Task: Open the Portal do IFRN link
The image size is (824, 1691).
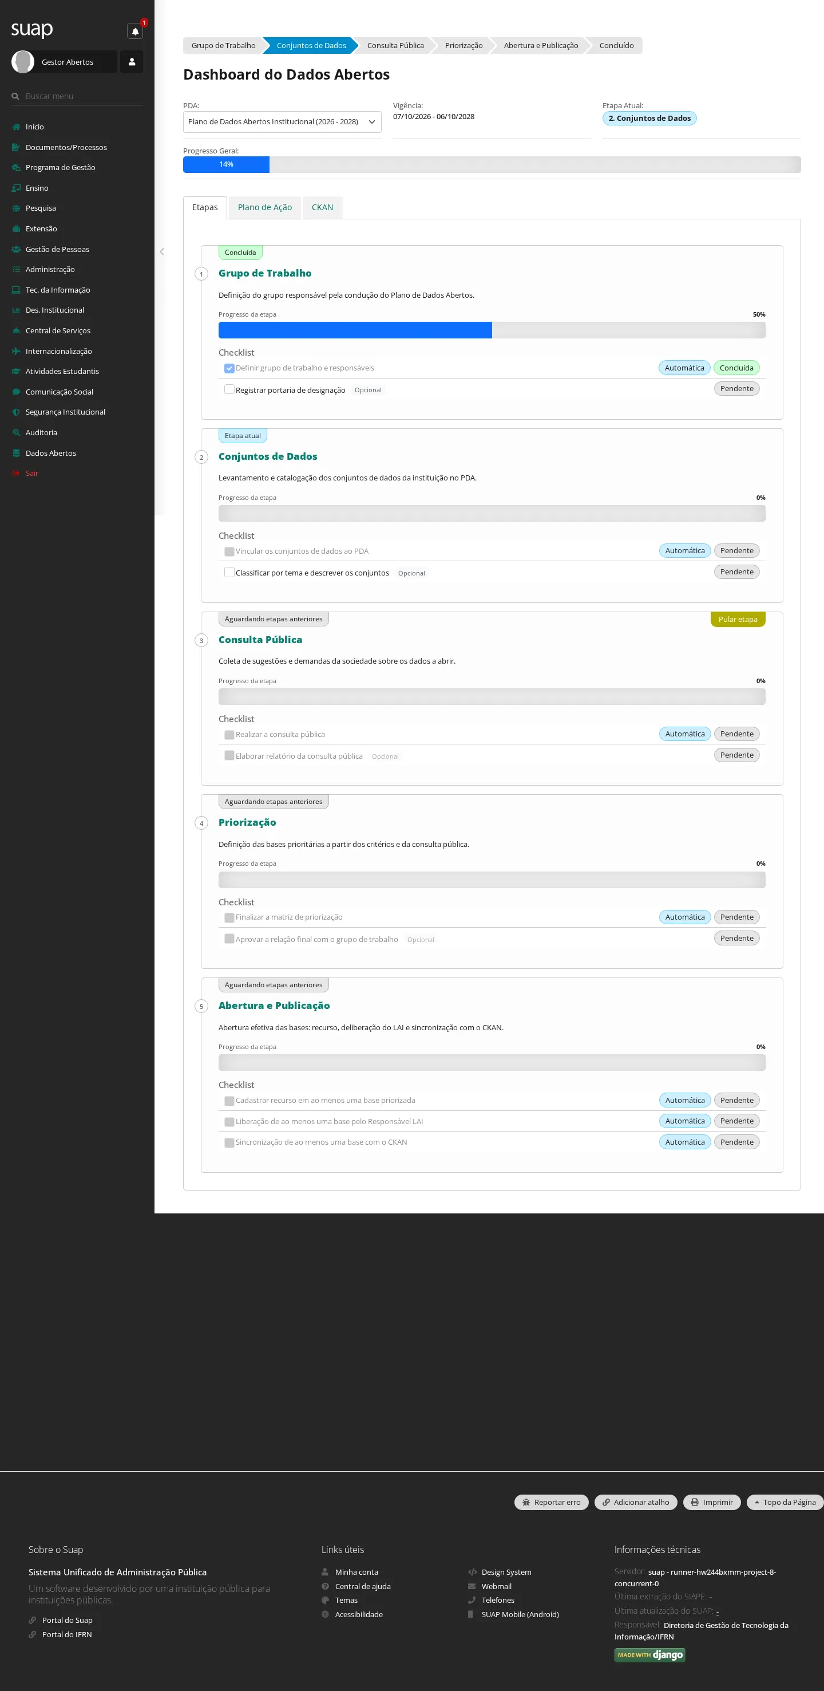Action: coord(67,1634)
